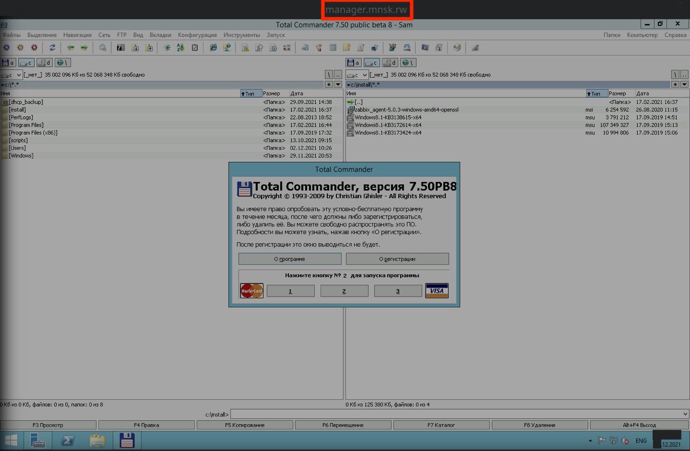Click the calculator grid toolbar icon
Image resolution: width=690 pixels, height=451 pixels.
click(333, 47)
